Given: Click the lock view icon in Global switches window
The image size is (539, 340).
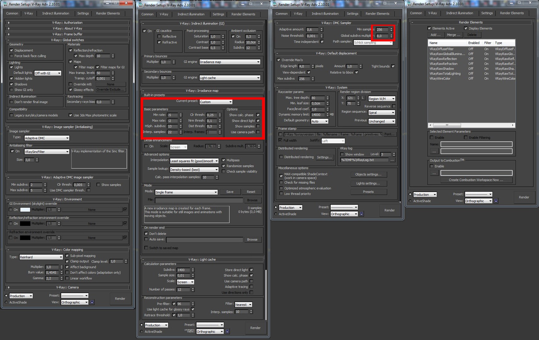Looking at the screenshot, I should 92,302.
